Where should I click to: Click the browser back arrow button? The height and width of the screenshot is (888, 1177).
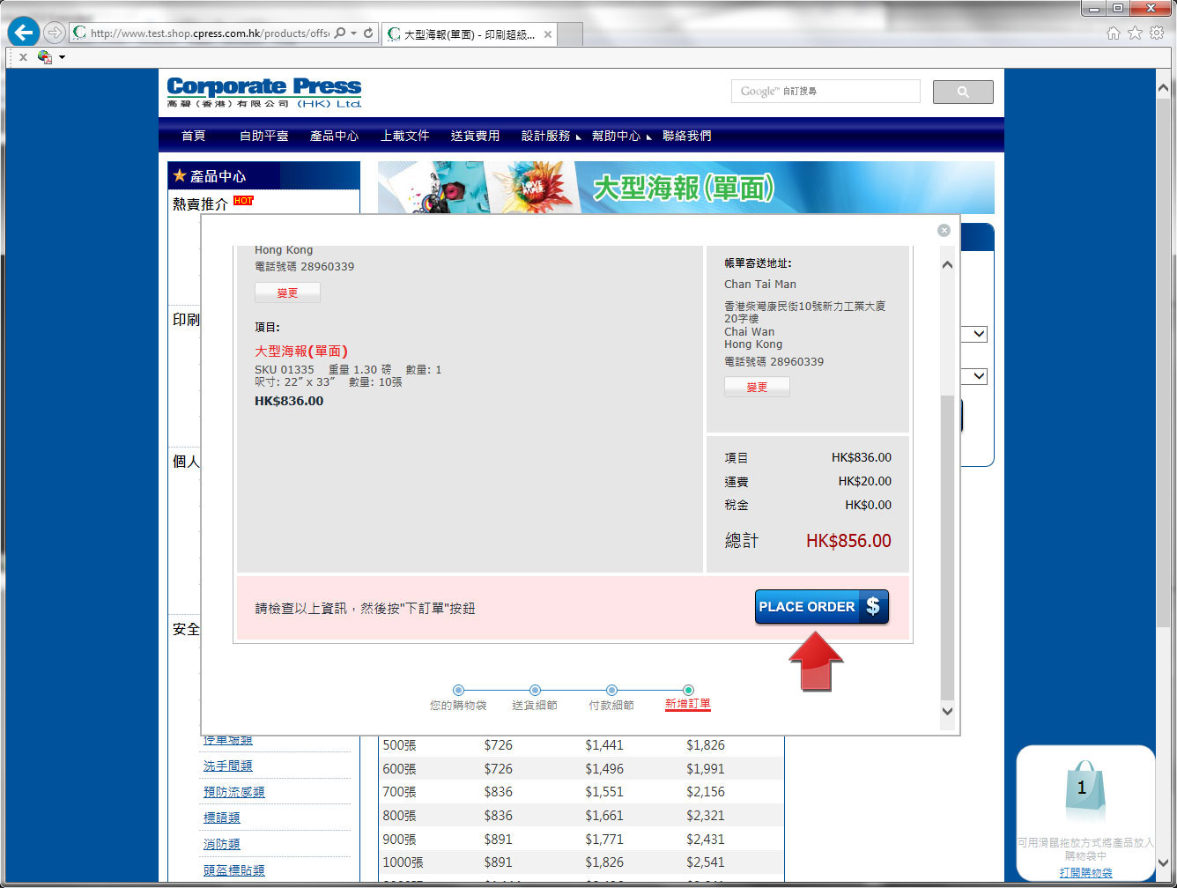[x=24, y=33]
